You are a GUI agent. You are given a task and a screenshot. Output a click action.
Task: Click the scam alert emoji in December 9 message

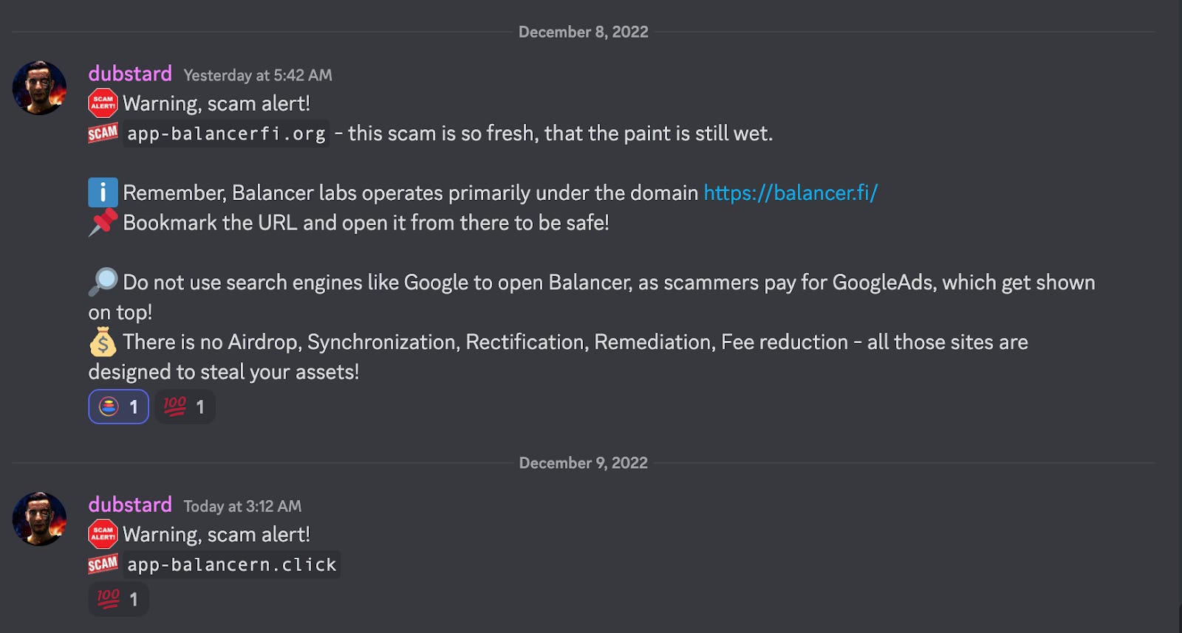coord(103,533)
